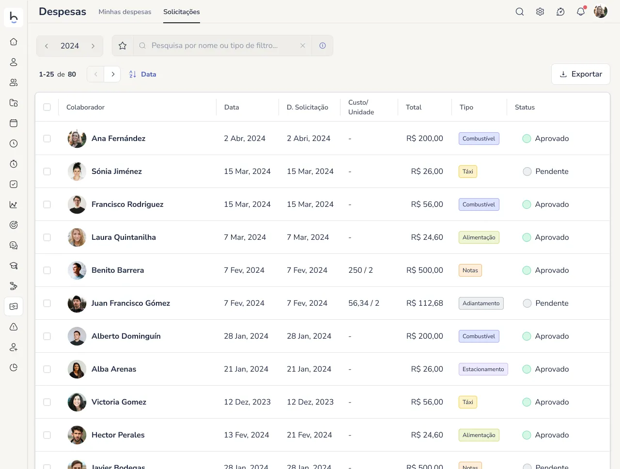Open the clock time tracking icon
Screen dimensions: 620x469
(14, 143)
